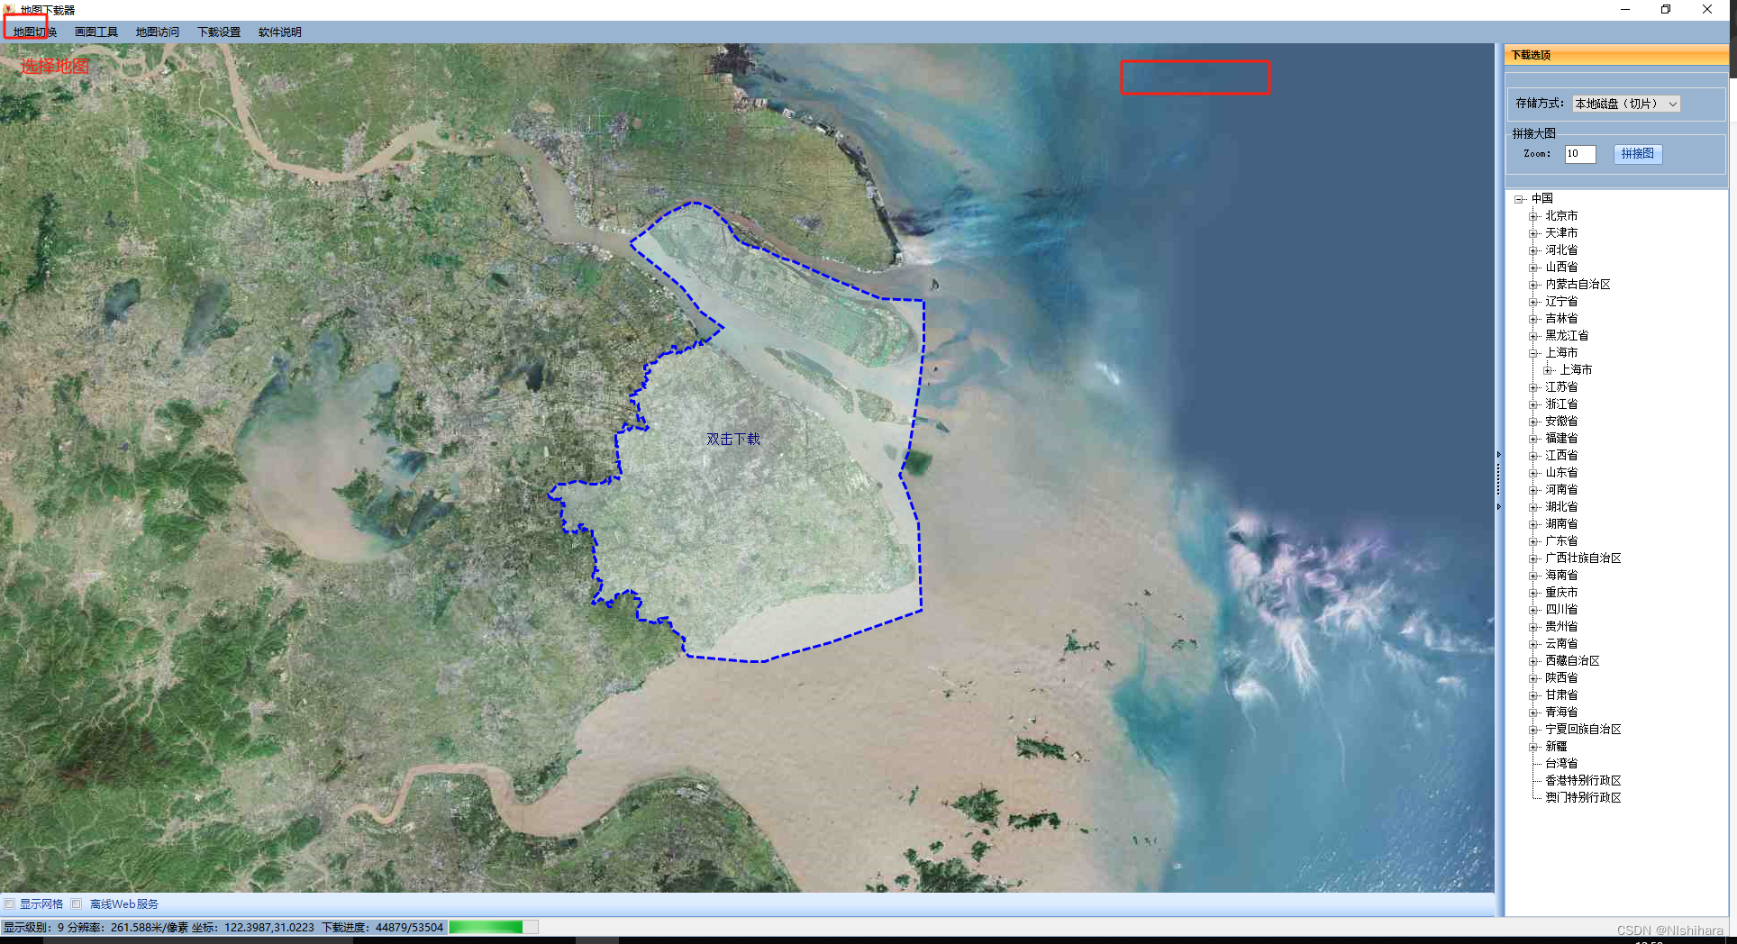
Task: Select 云南省 in the region tree
Action: 1561,644
